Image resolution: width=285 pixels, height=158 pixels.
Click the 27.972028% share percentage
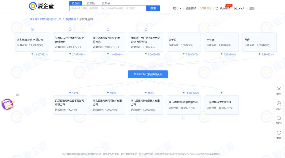pos(79,55)
